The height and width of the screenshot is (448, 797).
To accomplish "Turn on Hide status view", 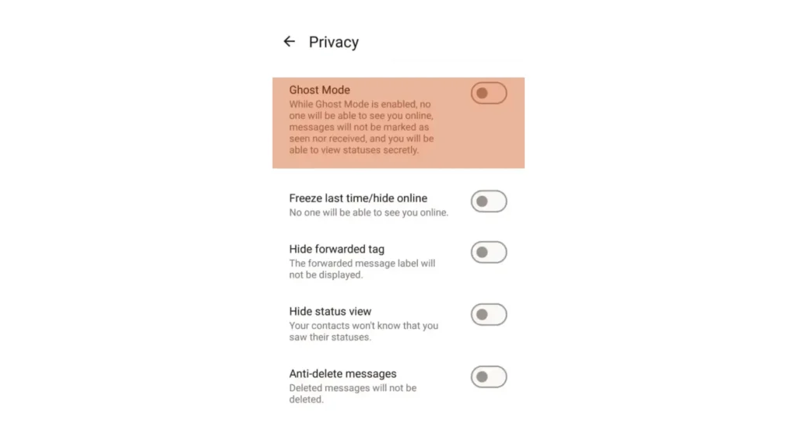I will tap(489, 314).
